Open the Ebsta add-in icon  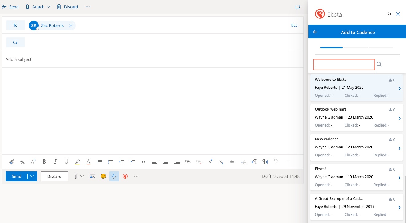coord(125,176)
